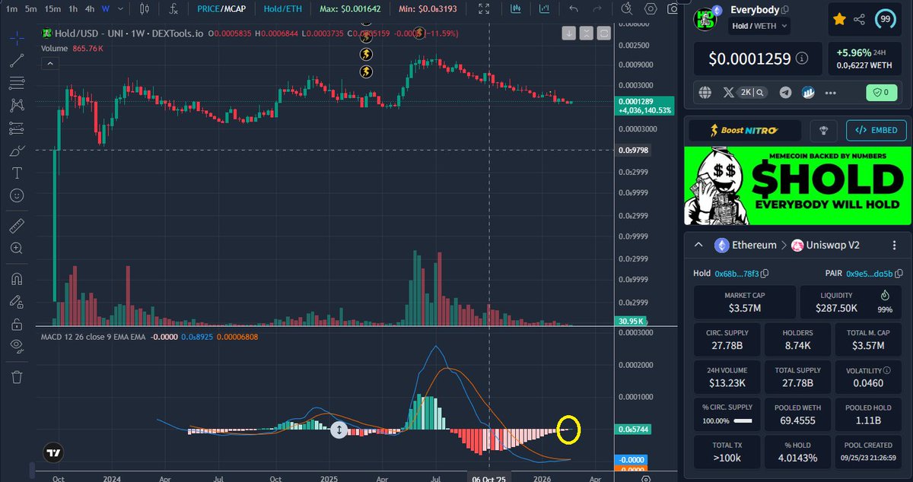913x482 pixels.
Task: Click the green shield audit badge
Action: (882, 92)
